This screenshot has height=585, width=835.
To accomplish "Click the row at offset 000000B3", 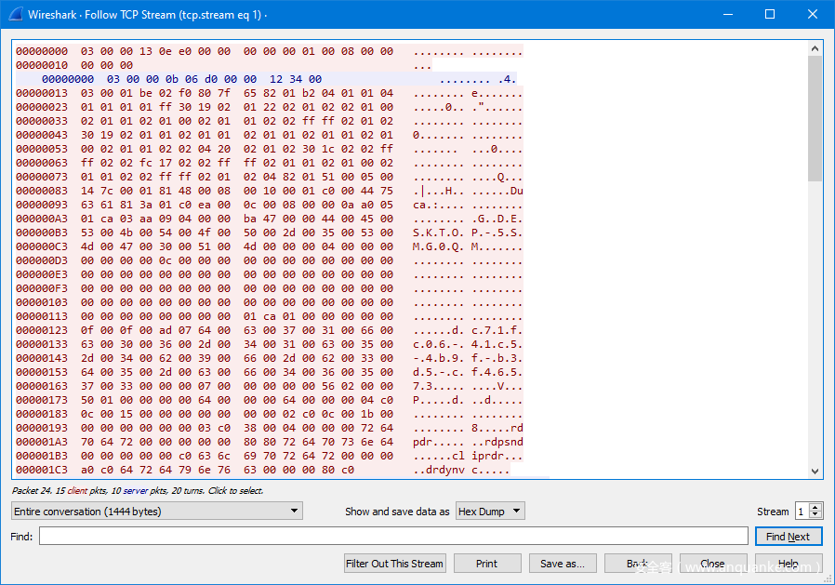I will tap(269, 233).
